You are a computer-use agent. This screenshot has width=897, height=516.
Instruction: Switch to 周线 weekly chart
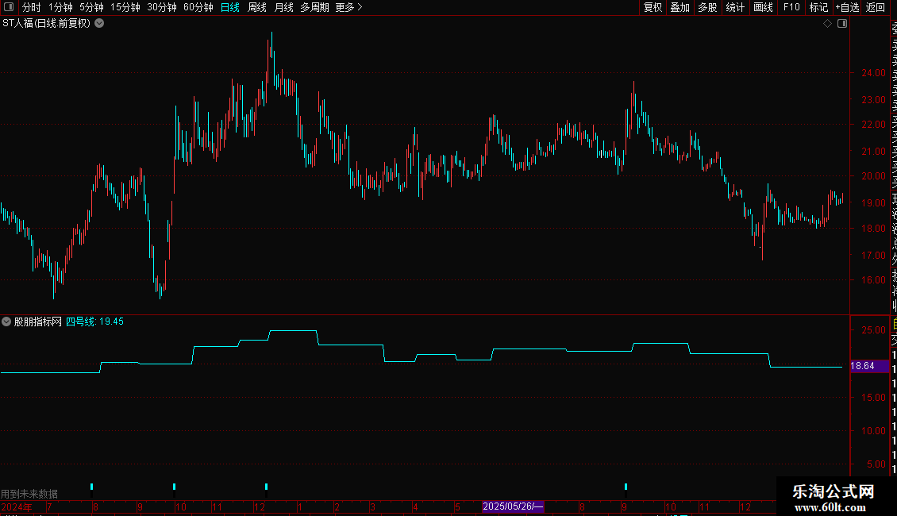(x=257, y=7)
